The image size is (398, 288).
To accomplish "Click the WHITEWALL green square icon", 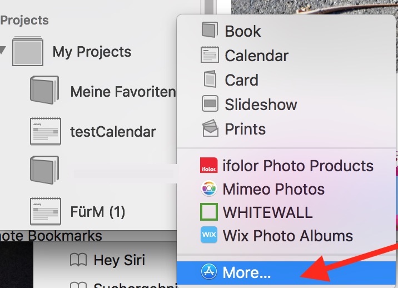I will click(209, 212).
